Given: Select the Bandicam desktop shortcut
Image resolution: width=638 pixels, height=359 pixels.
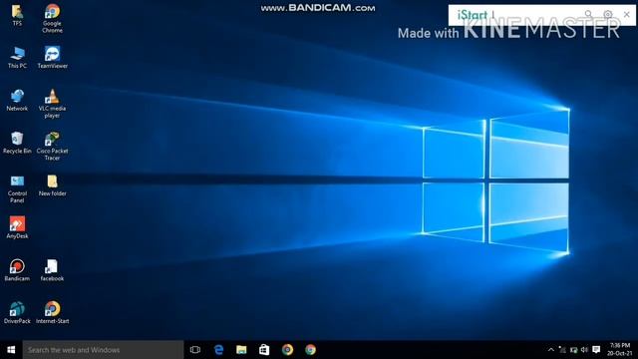Looking at the screenshot, I should click(17, 270).
